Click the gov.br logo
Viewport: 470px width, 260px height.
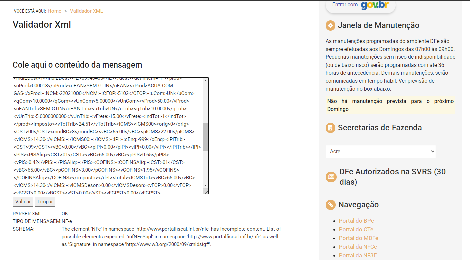375,5
